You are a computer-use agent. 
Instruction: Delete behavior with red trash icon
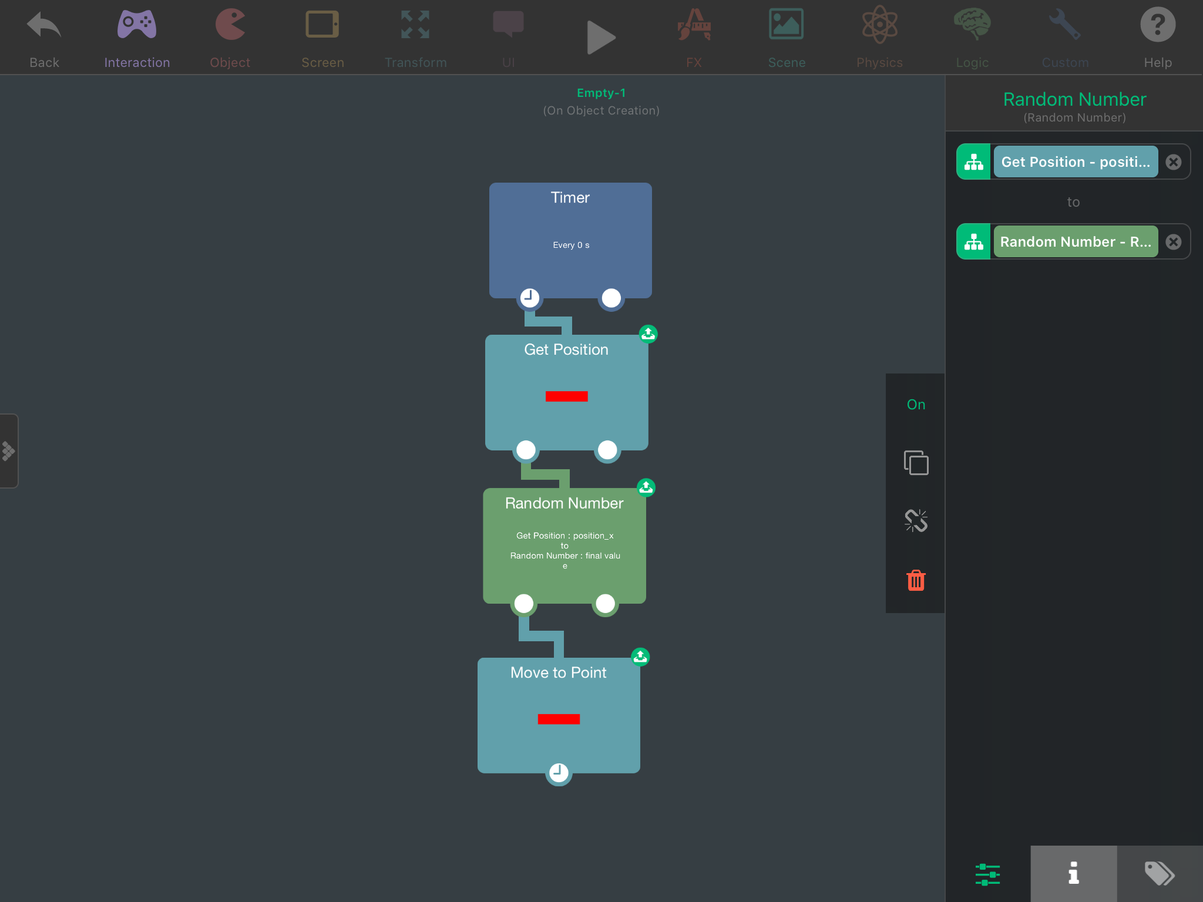click(x=916, y=580)
